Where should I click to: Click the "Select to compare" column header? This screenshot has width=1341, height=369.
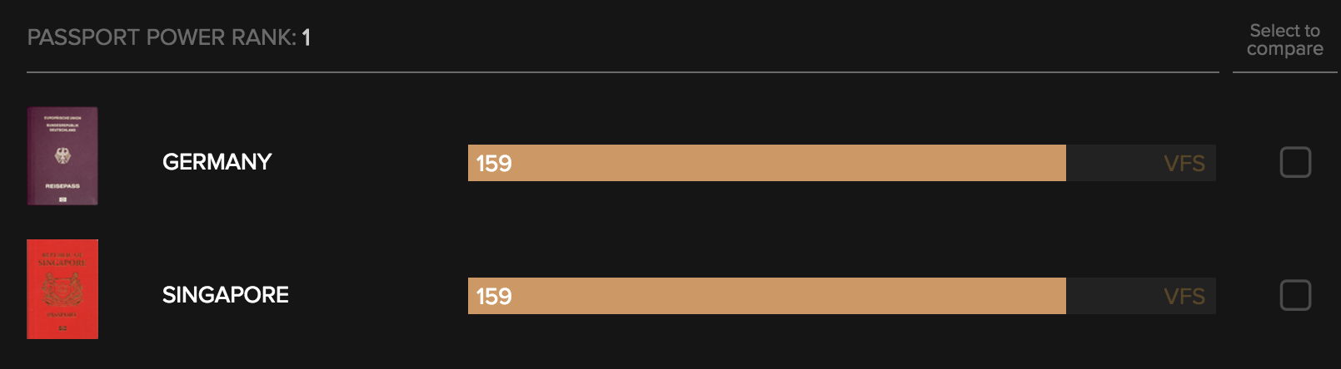(x=1284, y=40)
